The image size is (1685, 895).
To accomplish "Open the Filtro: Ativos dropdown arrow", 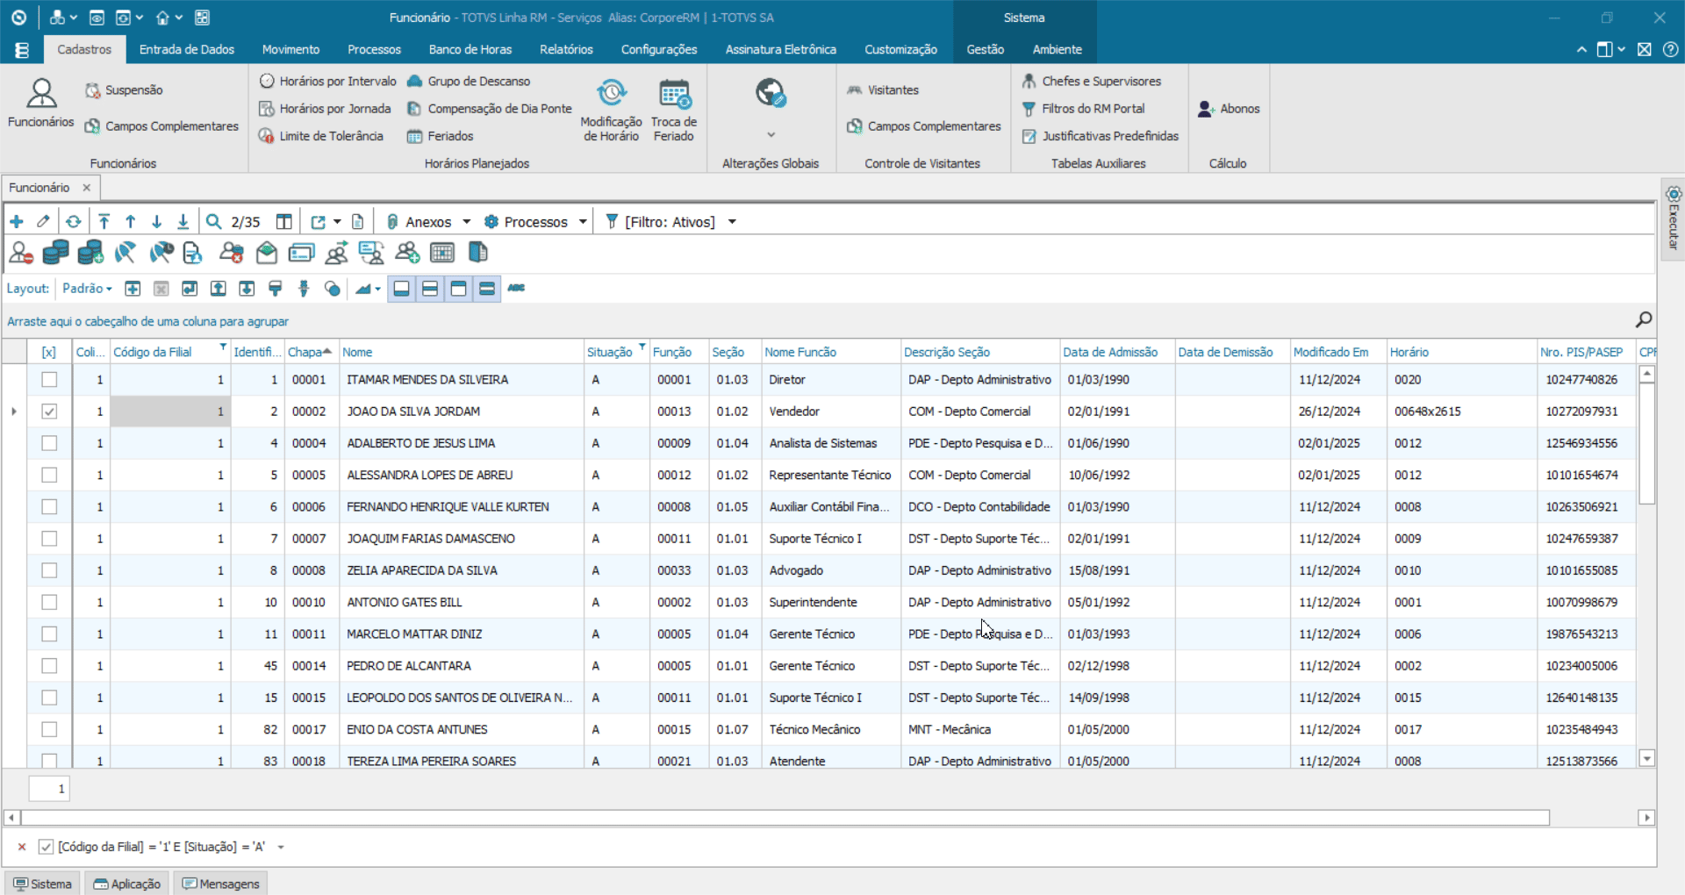I will (732, 222).
